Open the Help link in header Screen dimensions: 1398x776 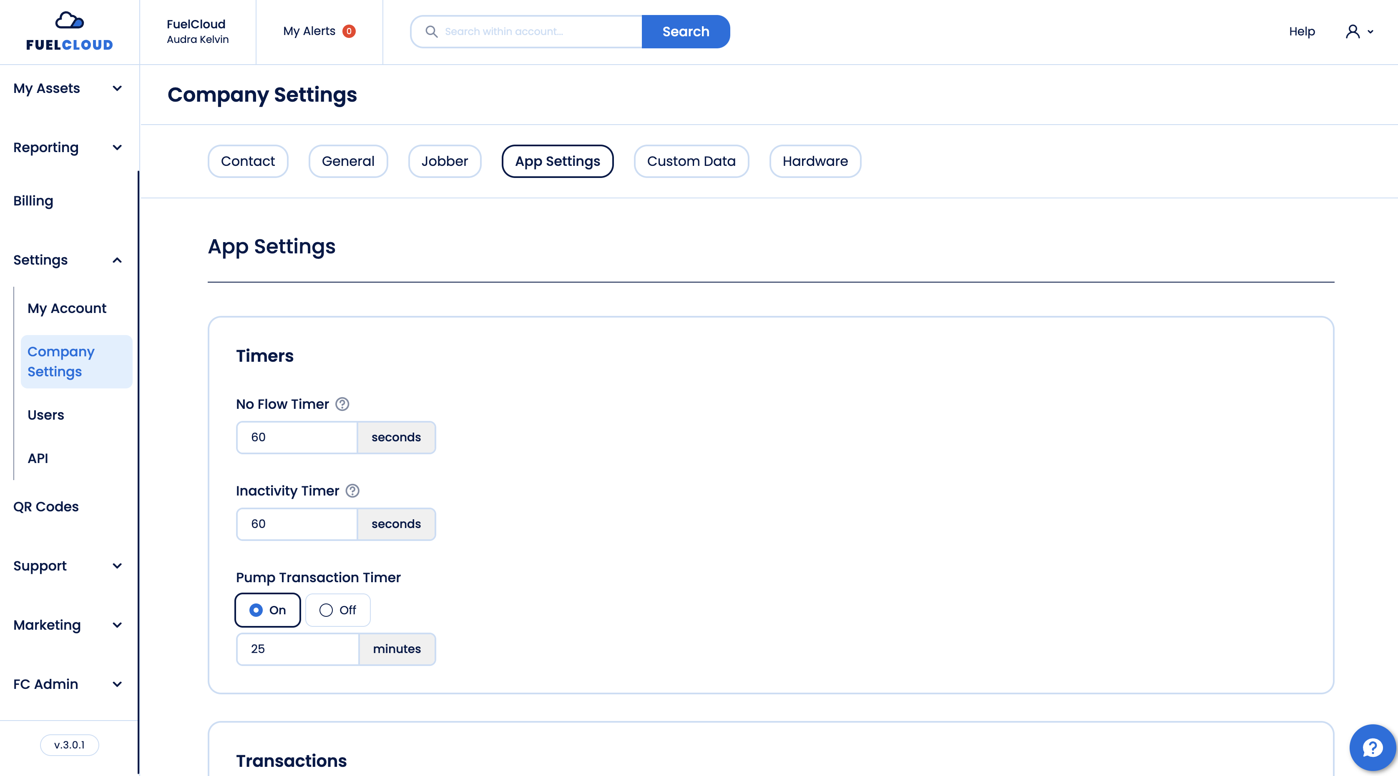click(x=1301, y=31)
